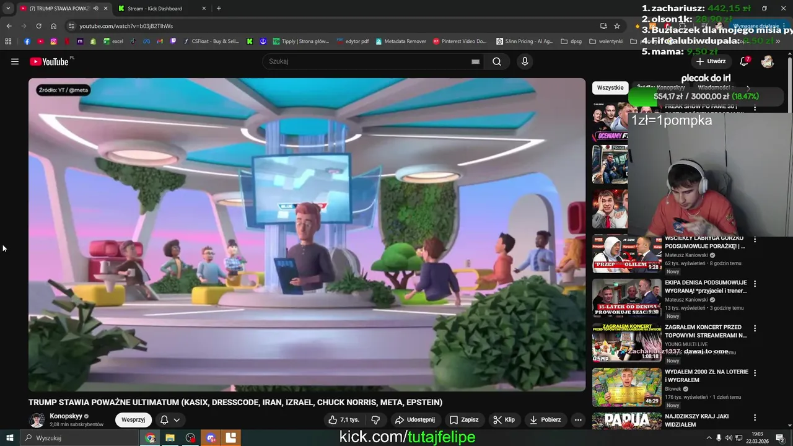This screenshot has width=793, height=446.
Task: Save the video with Zapisz
Action: pos(464,419)
